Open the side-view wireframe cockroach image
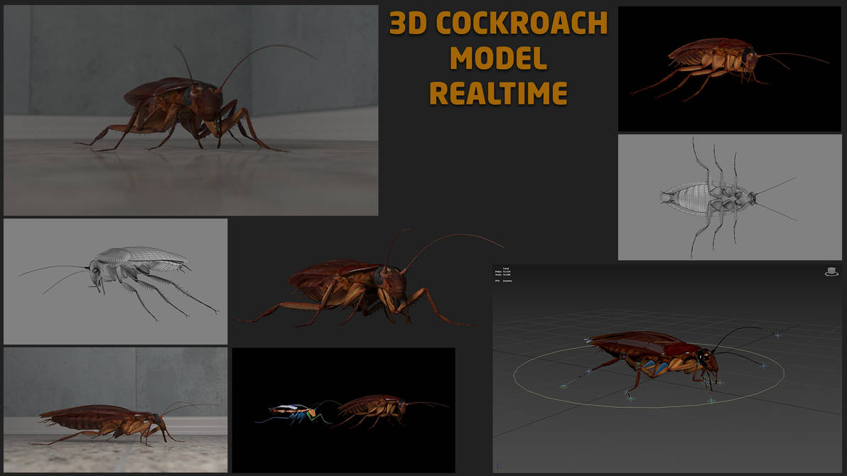Image resolution: width=847 pixels, height=476 pixels. pyautogui.click(x=116, y=281)
